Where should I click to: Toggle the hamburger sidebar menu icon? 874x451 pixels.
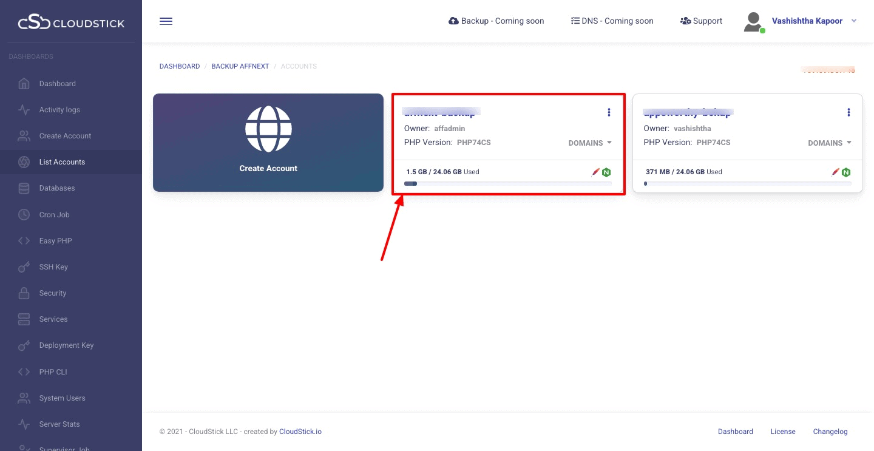(x=166, y=21)
